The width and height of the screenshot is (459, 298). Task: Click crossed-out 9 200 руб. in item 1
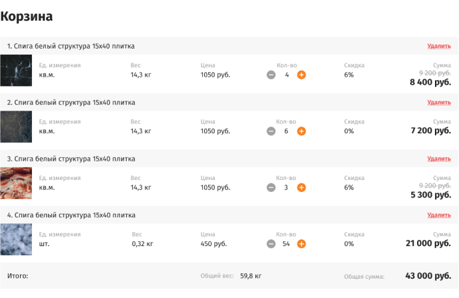[435, 73]
